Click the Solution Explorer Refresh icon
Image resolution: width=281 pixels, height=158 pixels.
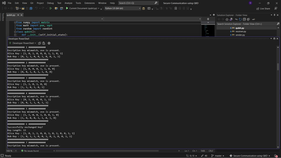coord(240,19)
